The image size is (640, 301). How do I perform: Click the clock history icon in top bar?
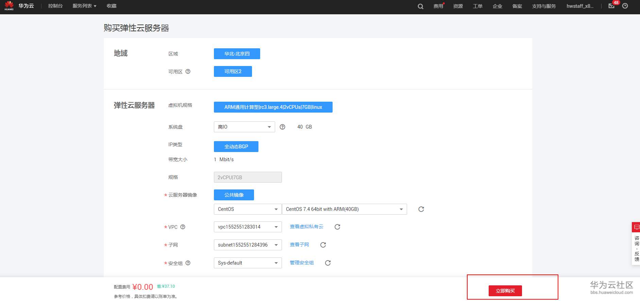[x=625, y=6]
